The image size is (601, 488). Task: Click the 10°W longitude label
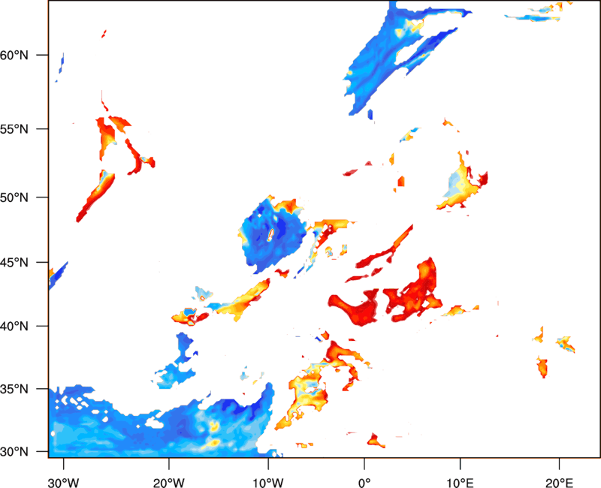(x=268, y=483)
